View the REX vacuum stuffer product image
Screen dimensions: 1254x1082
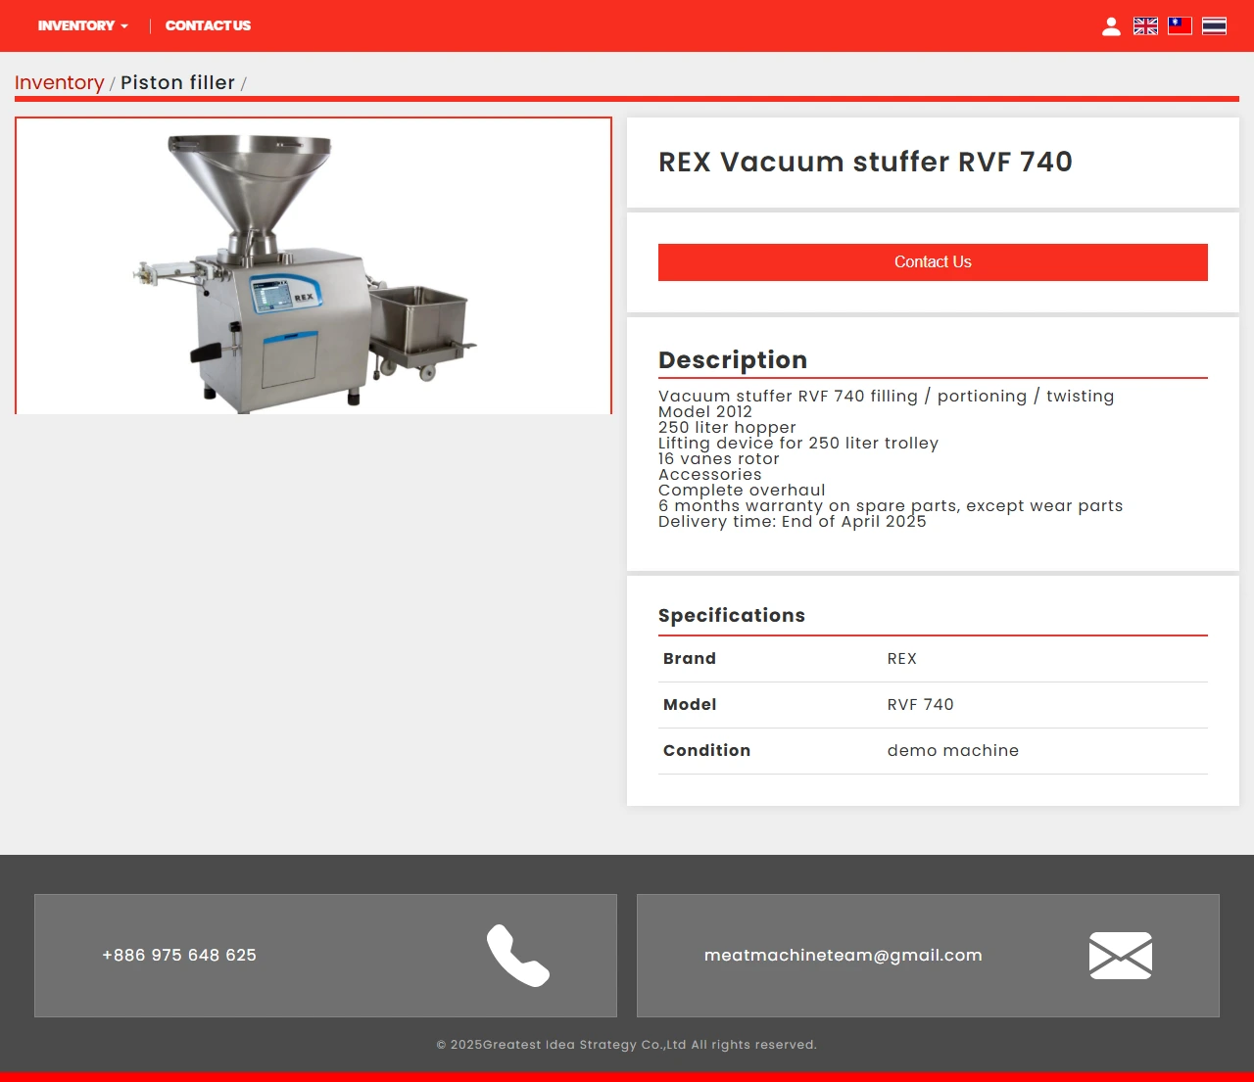pos(313,266)
